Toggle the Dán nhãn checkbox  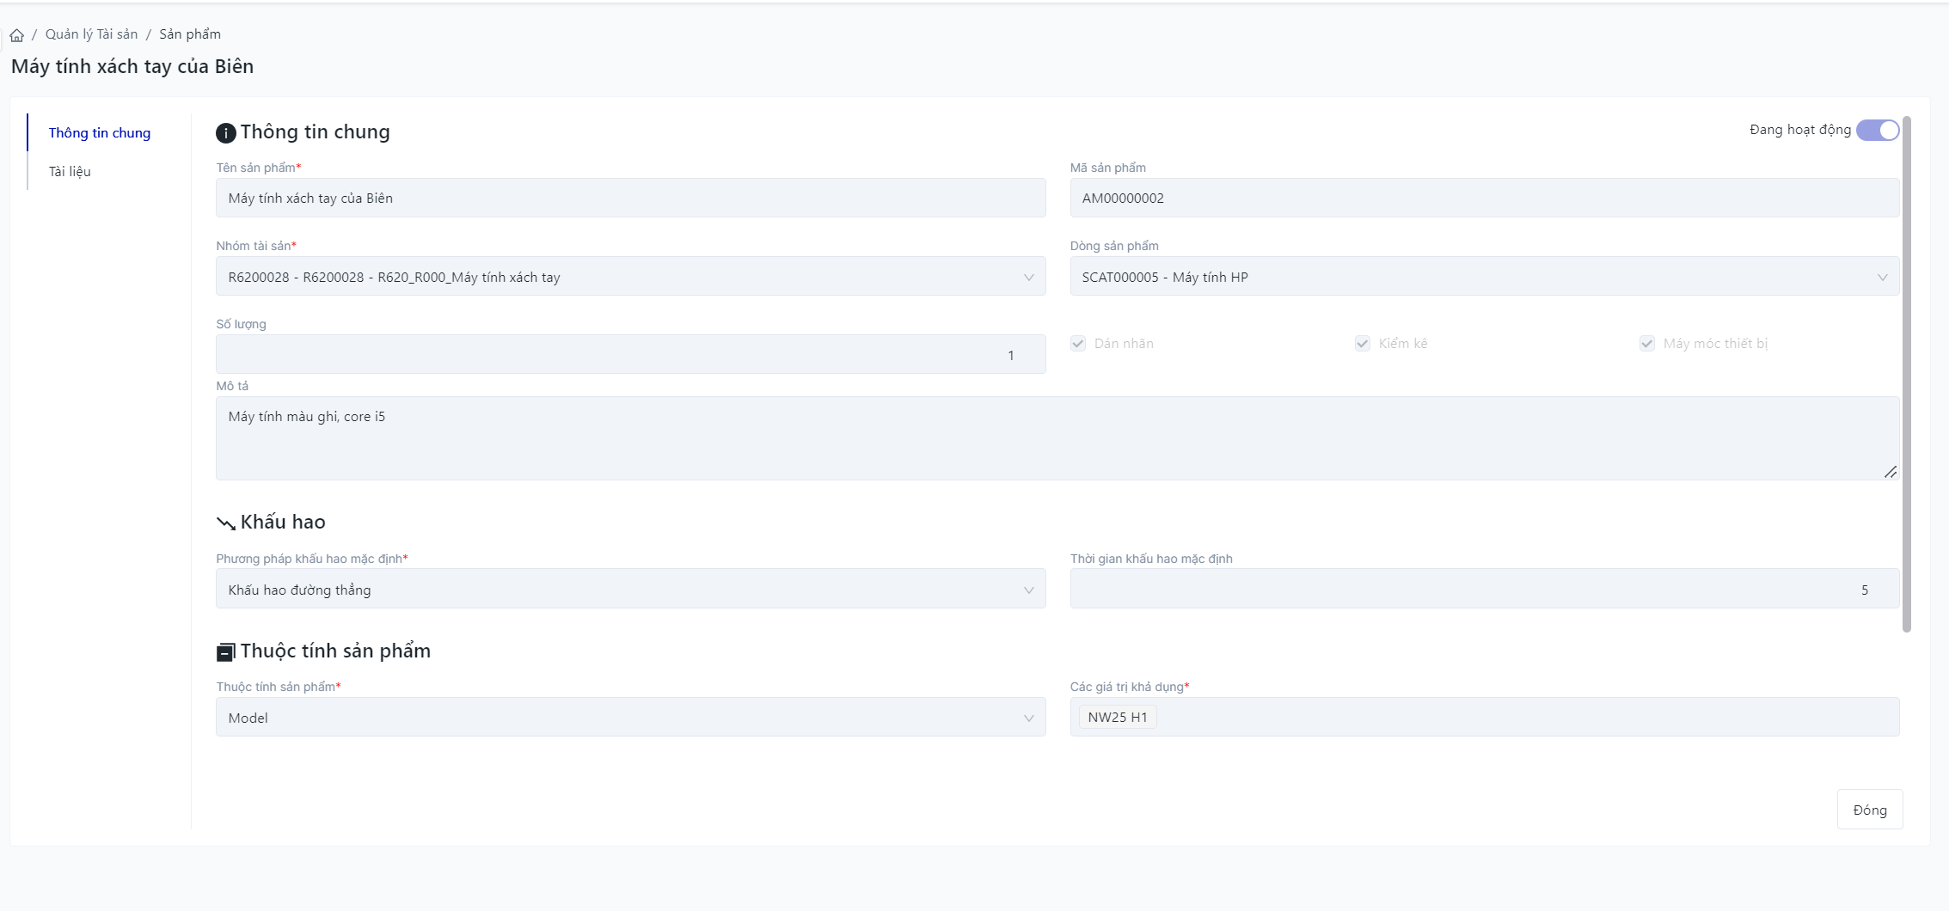1078,344
